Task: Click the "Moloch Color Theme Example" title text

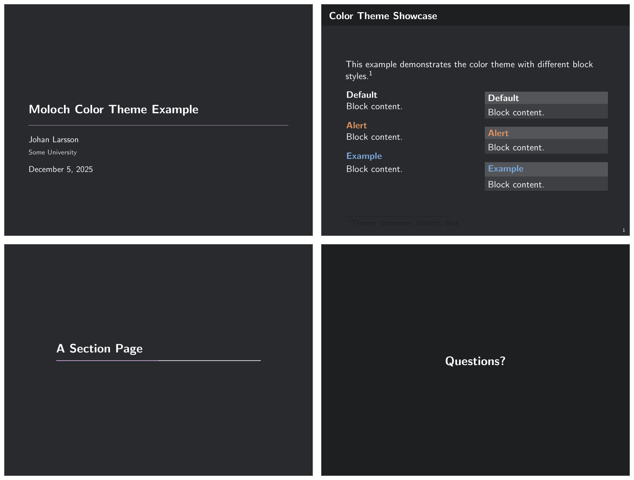Action: pyautogui.click(x=113, y=110)
